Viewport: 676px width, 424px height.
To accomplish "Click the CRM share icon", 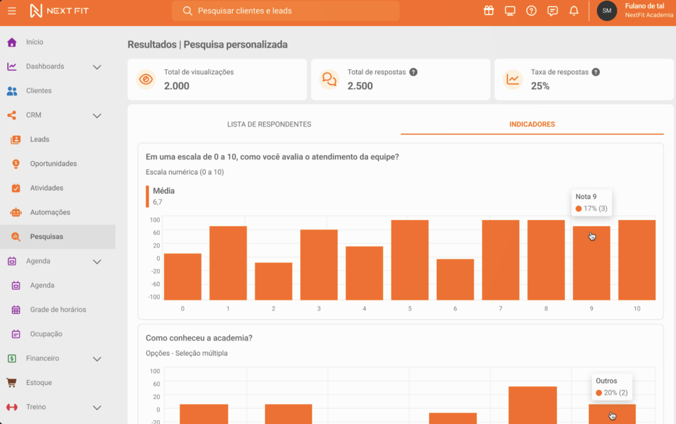I will 12,115.
